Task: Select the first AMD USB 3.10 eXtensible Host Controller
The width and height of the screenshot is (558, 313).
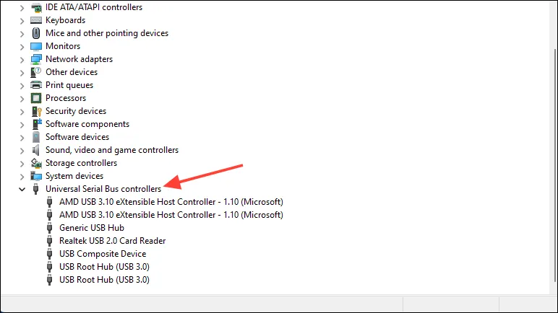Action: [171, 202]
